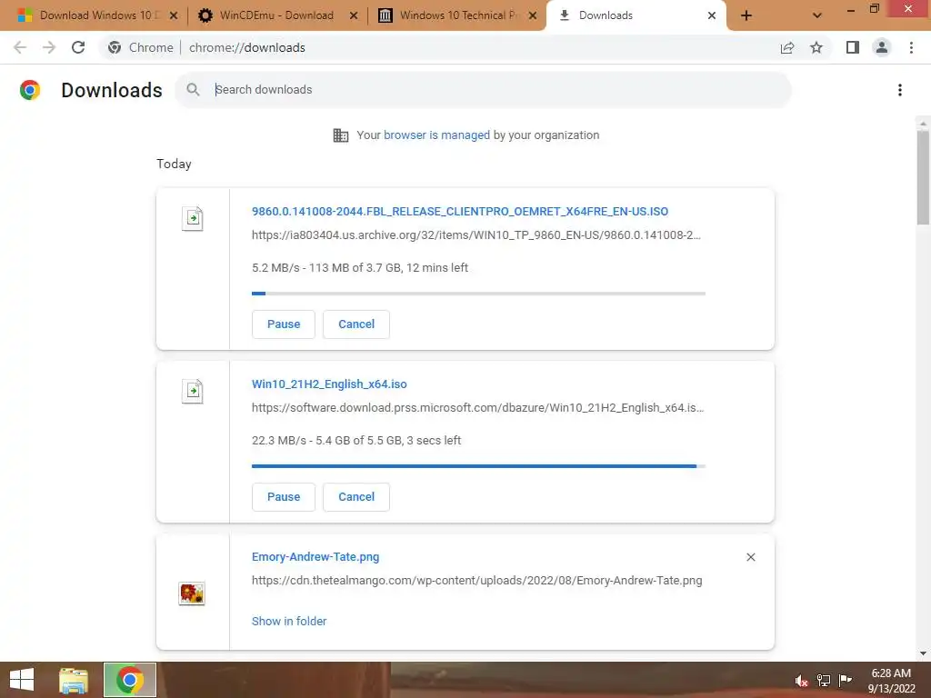Open a new tab with the plus button
The width and height of the screenshot is (931, 698).
pyautogui.click(x=746, y=15)
